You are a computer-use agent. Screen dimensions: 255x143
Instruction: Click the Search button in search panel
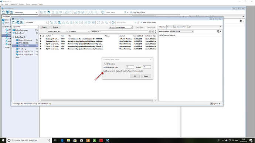click(x=44, y=27)
